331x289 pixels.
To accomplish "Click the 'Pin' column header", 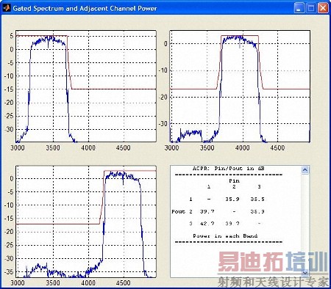I will [x=234, y=181].
